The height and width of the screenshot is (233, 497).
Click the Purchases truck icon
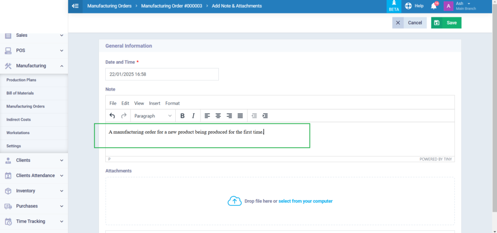pos(8,206)
